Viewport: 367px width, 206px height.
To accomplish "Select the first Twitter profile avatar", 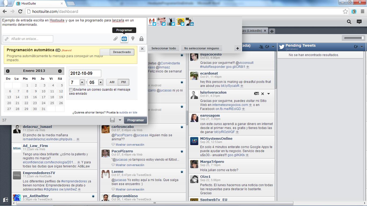I will point(152,22).
